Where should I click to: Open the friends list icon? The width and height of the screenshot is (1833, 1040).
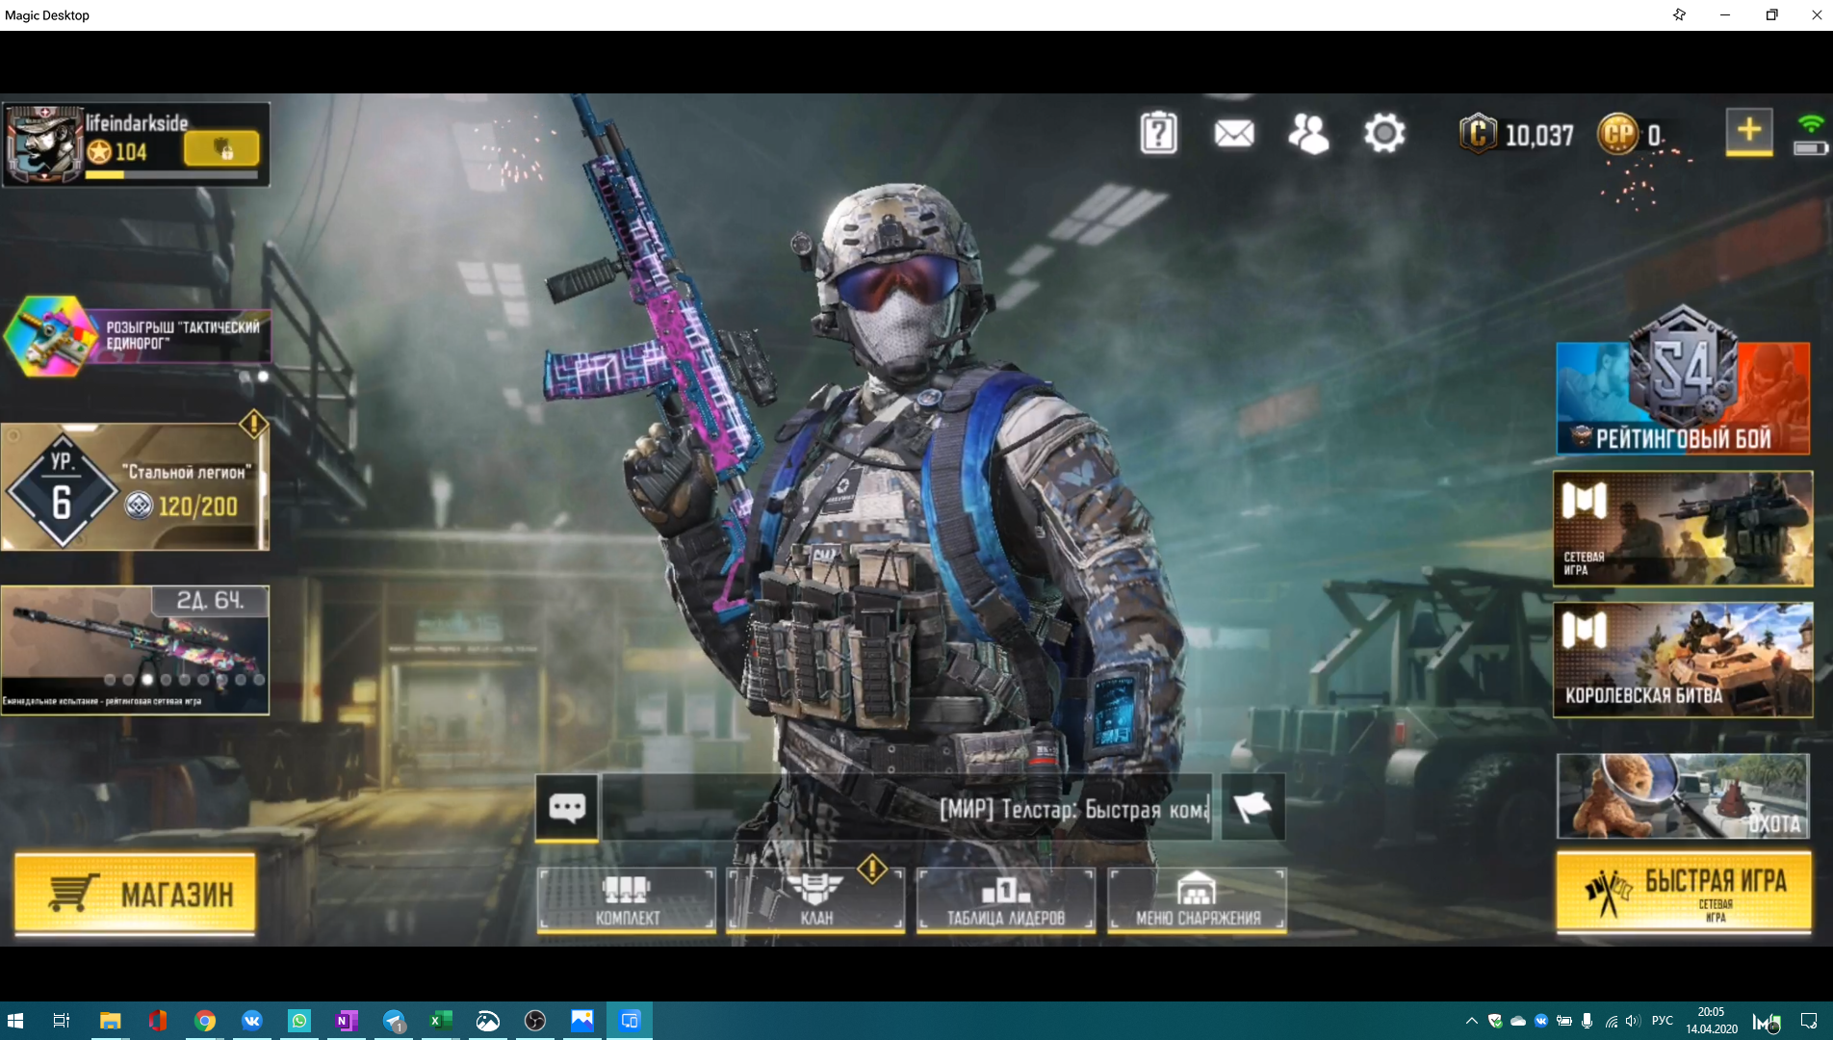click(x=1309, y=133)
